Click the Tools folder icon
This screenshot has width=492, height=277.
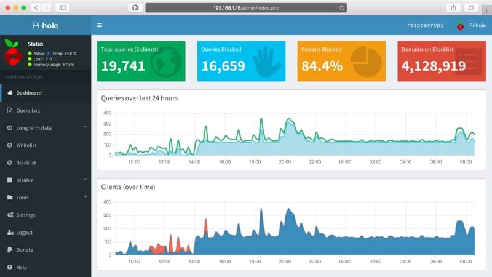10,197
